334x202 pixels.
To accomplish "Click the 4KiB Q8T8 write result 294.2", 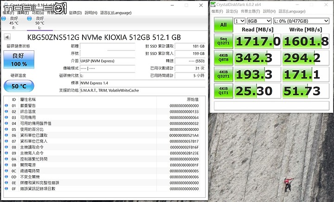I will (306, 58).
